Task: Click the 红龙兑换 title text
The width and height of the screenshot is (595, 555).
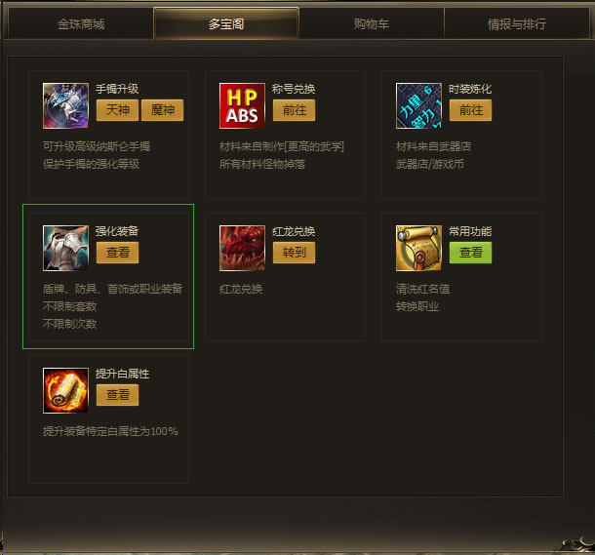Action: pos(294,231)
